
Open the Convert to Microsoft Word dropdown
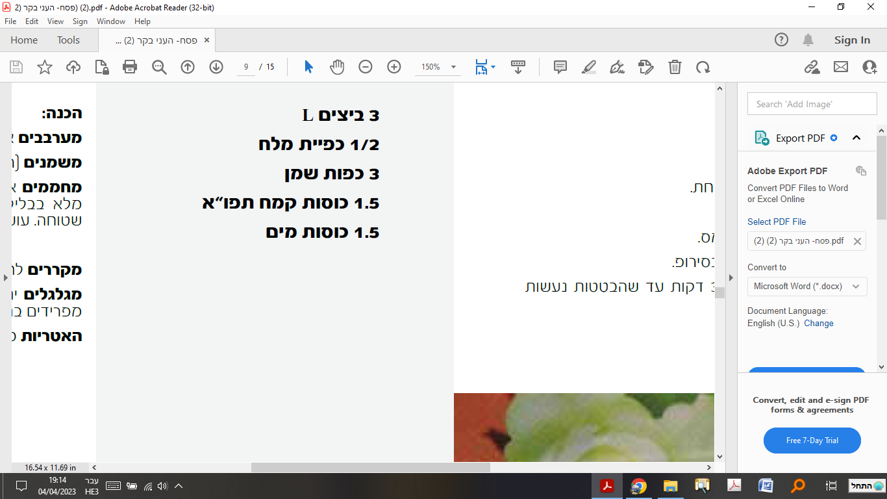pyautogui.click(x=807, y=286)
